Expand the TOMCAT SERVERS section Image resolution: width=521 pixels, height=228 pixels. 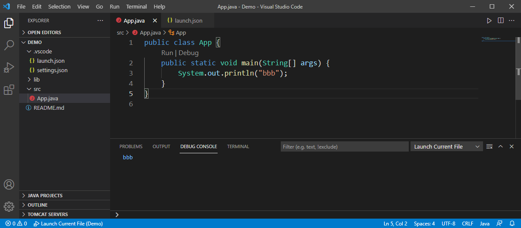(64, 214)
